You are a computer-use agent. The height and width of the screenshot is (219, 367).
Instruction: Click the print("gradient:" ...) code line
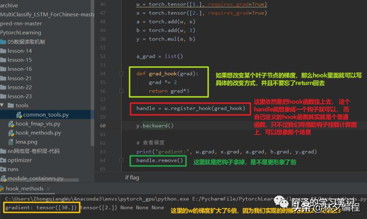click(x=227, y=152)
